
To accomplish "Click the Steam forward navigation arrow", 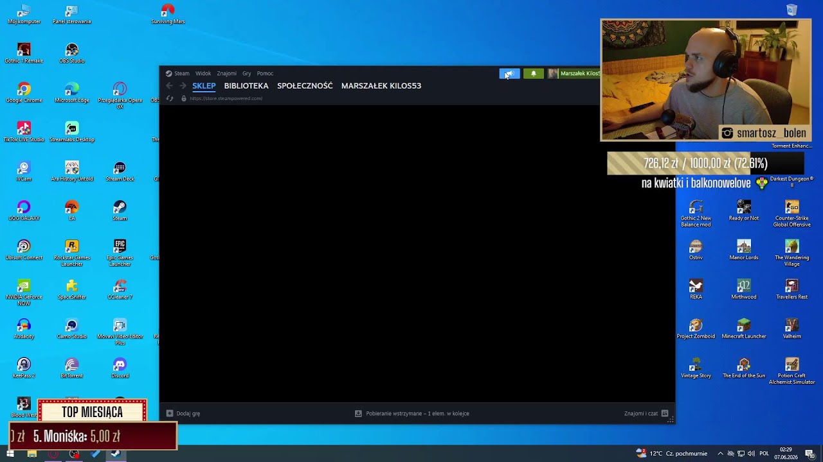I will [x=183, y=85].
